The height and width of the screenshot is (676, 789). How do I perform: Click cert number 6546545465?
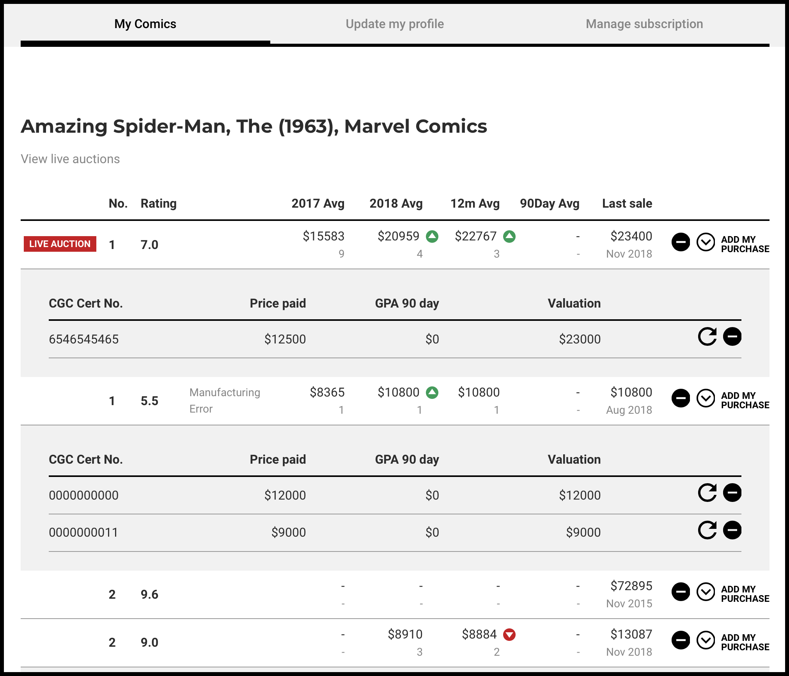(x=83, y=339)
